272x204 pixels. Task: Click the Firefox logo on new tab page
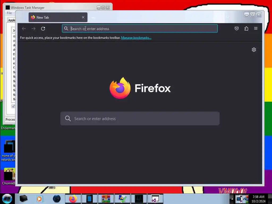(x=120, y=88)
